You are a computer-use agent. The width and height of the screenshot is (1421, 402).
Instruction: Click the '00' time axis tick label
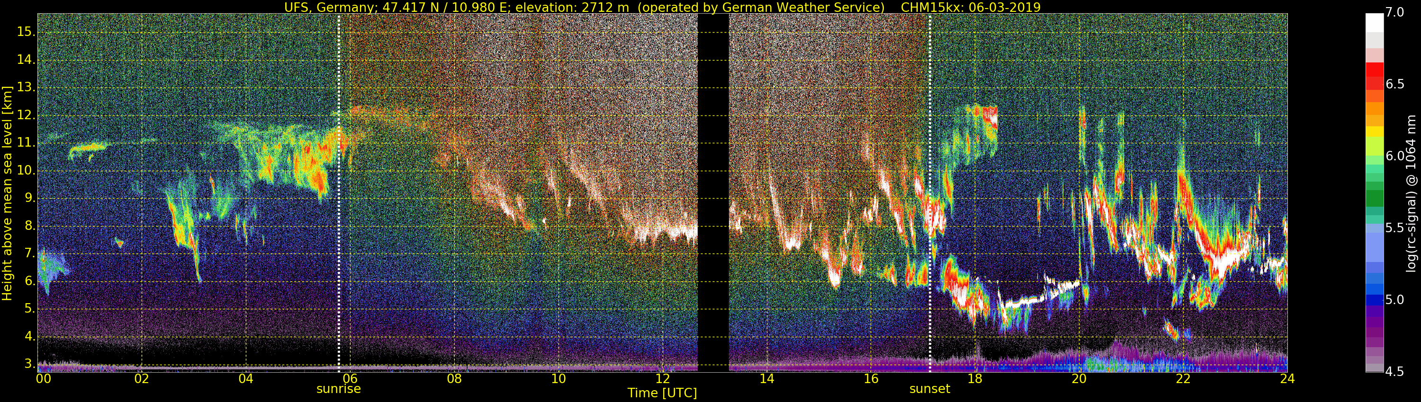pos(43,379)
